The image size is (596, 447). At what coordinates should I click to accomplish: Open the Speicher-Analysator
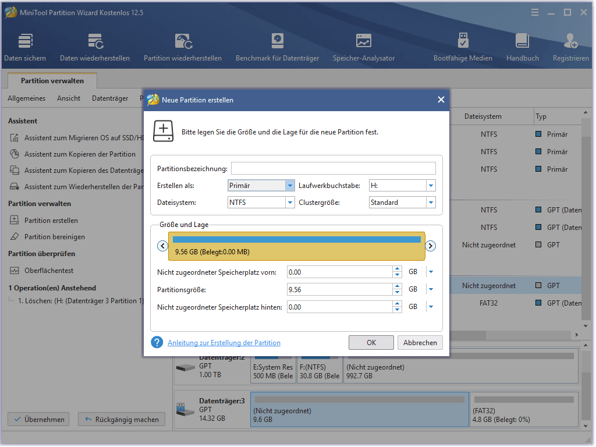363,47
